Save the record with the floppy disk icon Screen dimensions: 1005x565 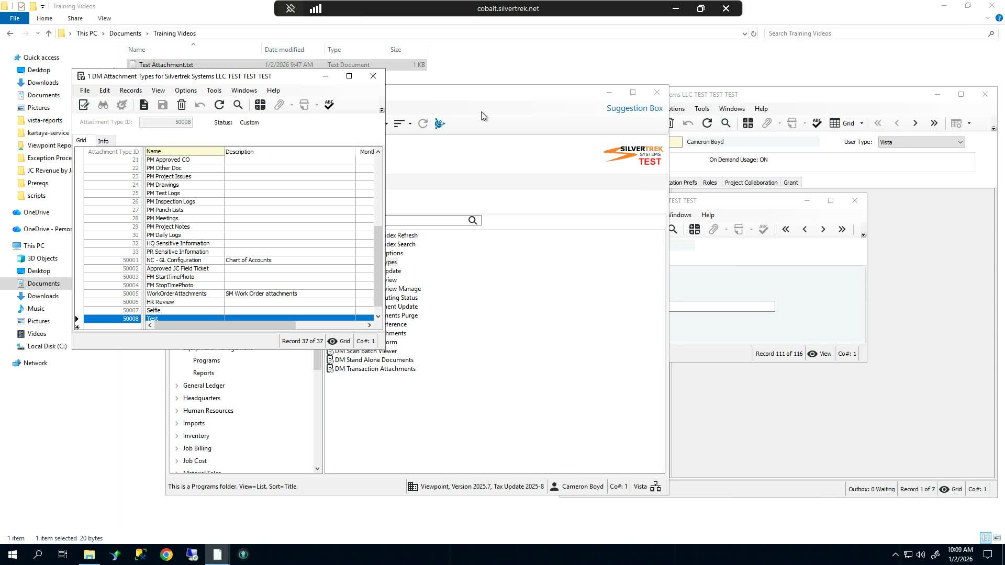pos(163,105)
